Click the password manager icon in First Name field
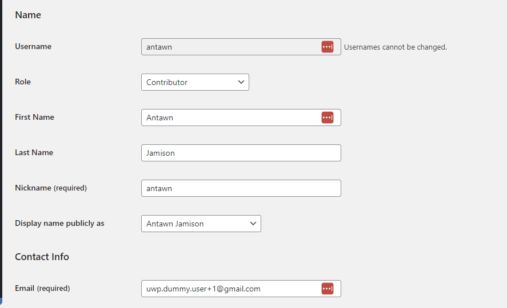Screen dimensions: 507x308 tap(327, 117)
